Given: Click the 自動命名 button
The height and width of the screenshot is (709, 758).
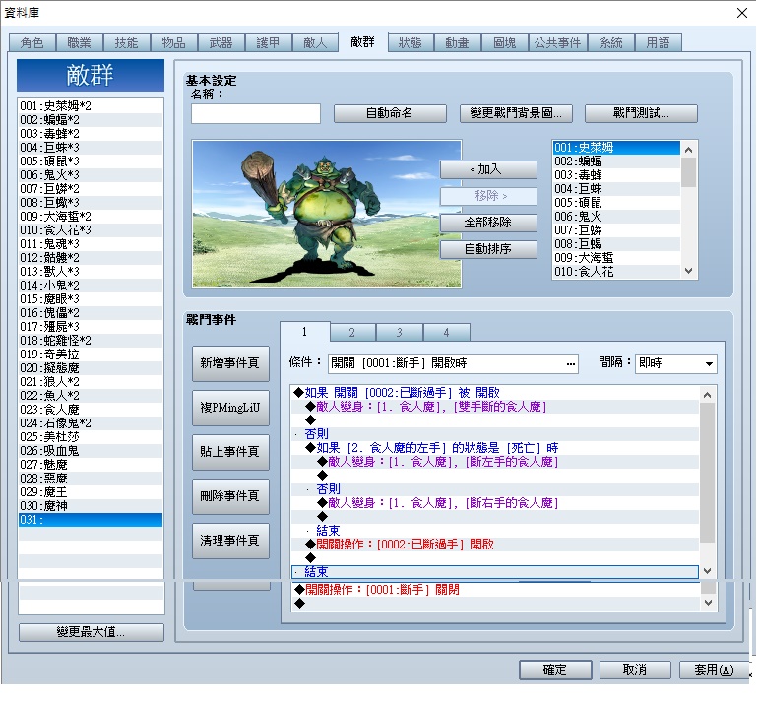Looking at the screenshot, I should [390, 113].
